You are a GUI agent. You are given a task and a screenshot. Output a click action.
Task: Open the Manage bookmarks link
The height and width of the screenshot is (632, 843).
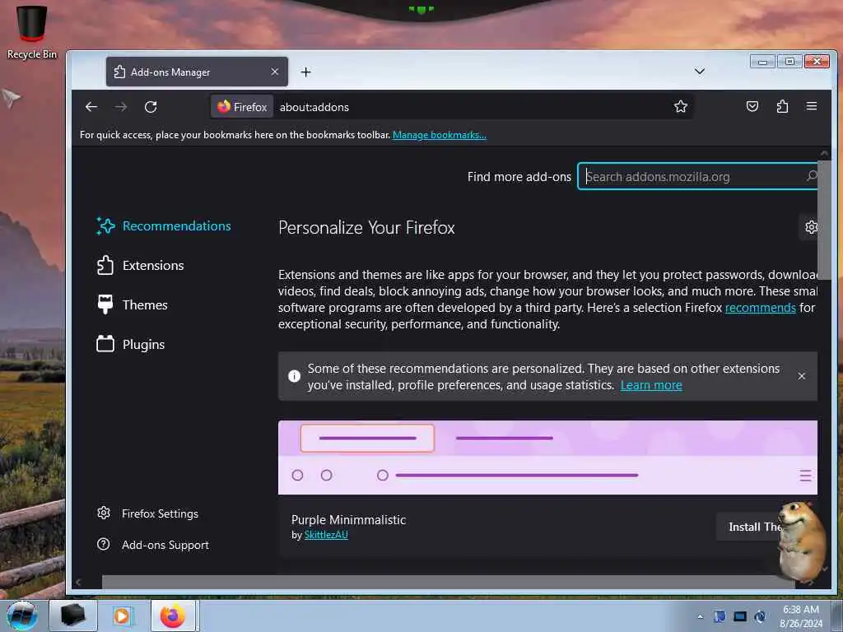[440, 135]
